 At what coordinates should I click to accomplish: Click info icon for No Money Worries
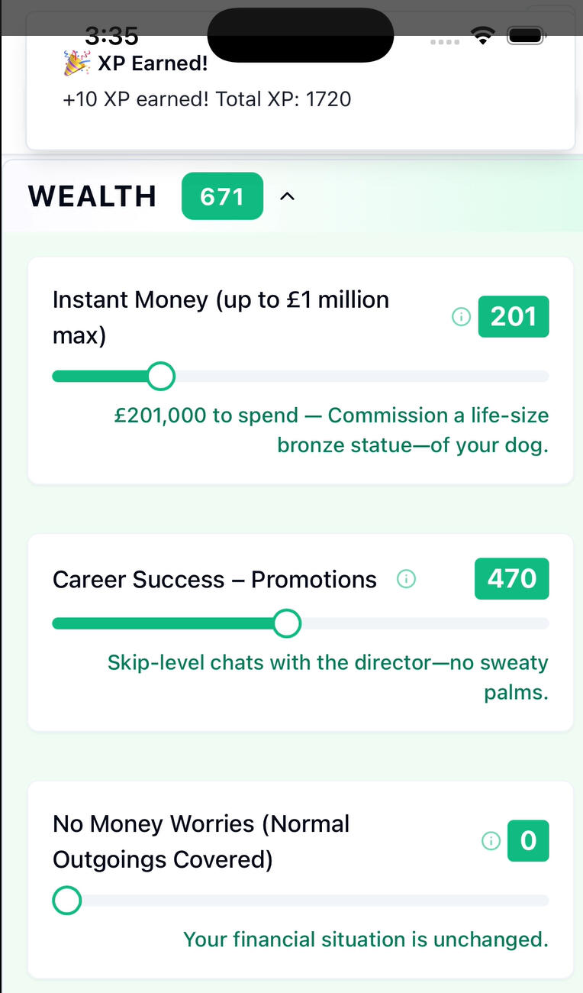[491, 841]
